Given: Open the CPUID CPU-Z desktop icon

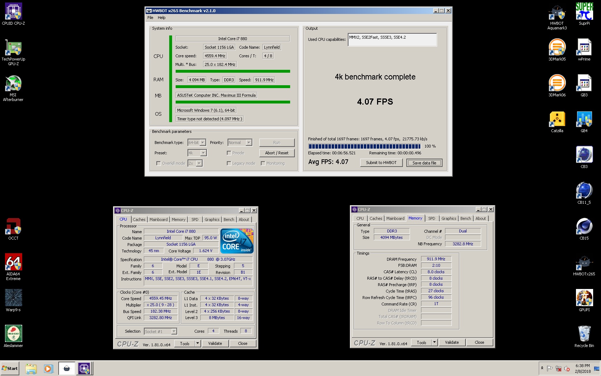Looking at the screenshot, I should tap(13, 14).
